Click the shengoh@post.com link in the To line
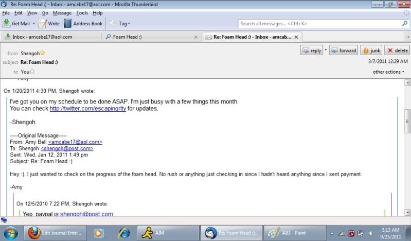411x241 pixels. coord(67,148)
